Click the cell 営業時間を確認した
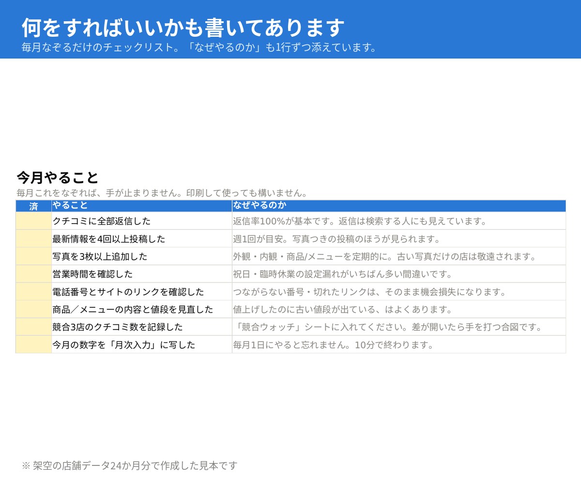Screen dimensions: 581x479 [x=142, y=274]
